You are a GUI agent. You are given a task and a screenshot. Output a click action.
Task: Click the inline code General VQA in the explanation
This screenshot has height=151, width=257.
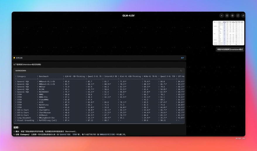coord(65,134)
